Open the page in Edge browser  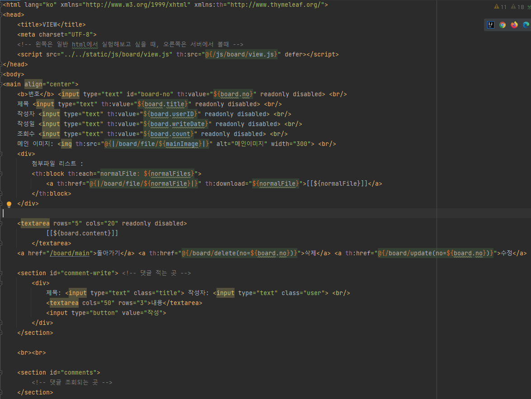click(x=526, y=25)
